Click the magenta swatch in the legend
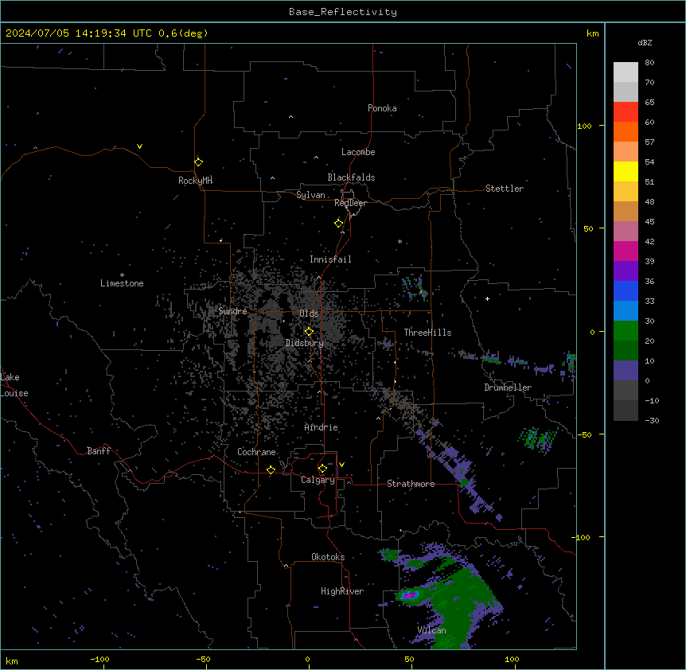The height and width of the screenshot is (670, 686). tap(626, 251)
